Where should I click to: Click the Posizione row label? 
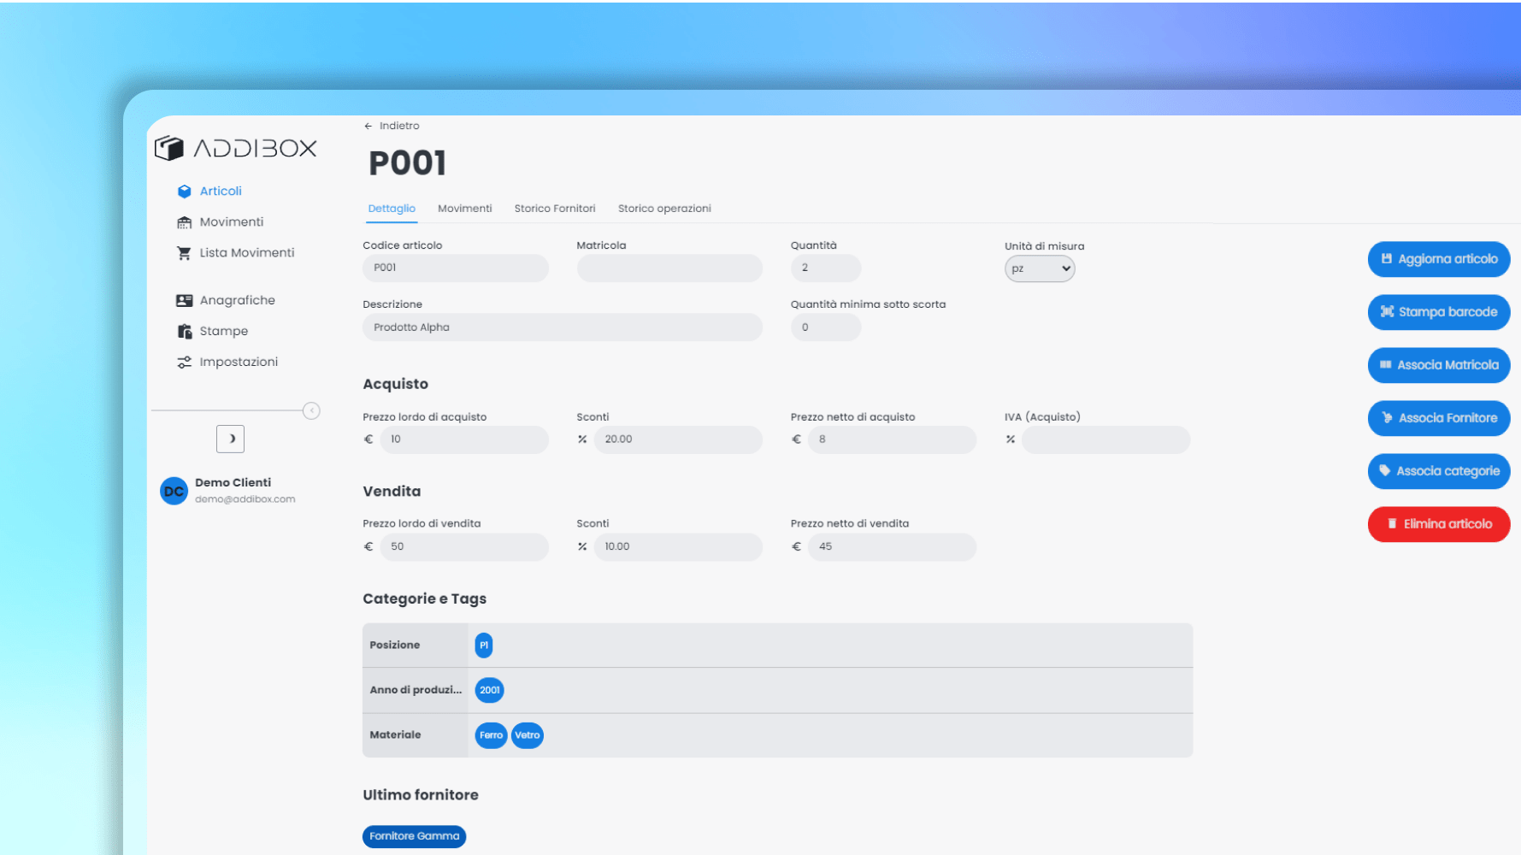(x=395, y=646)
